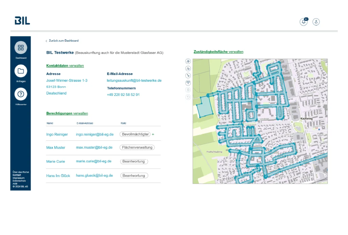Open Anfragen folder in the sidebar
The image size is (348, 235).
(21, 71)
